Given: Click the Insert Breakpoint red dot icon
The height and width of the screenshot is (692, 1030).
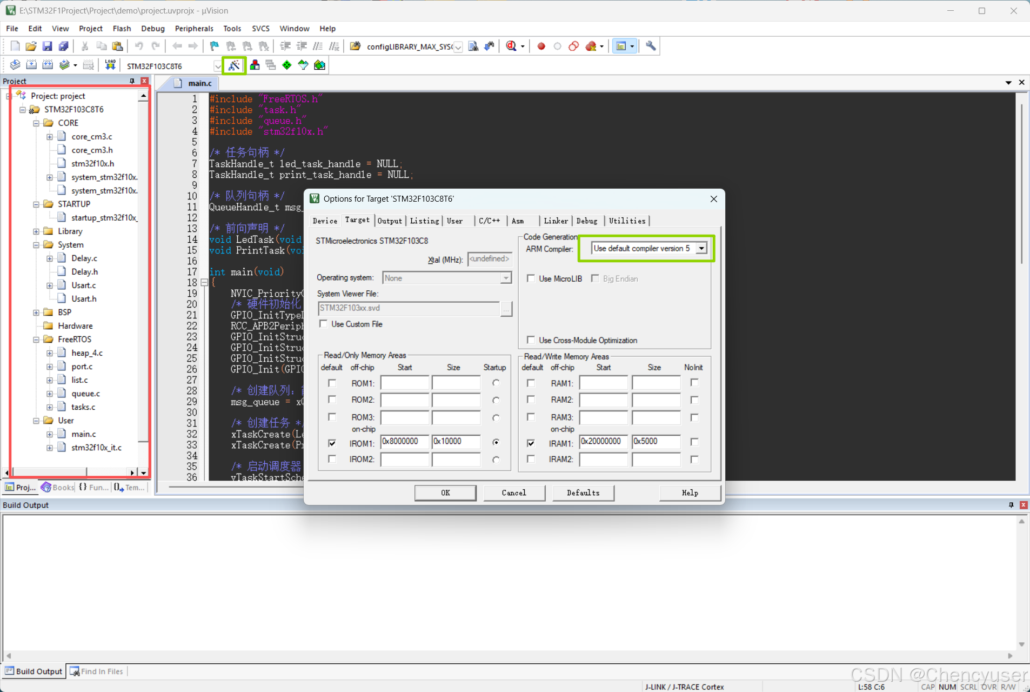Looking at the screenshot, I should pos(541,46).
